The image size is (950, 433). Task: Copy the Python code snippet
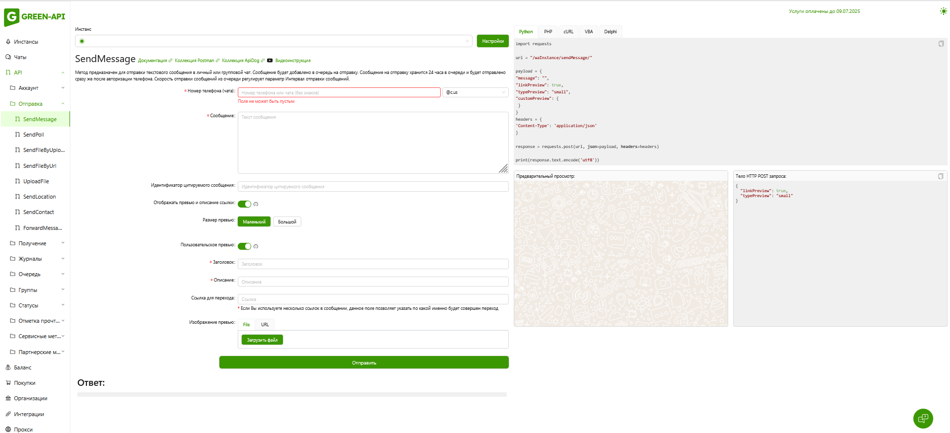point(941,44)
